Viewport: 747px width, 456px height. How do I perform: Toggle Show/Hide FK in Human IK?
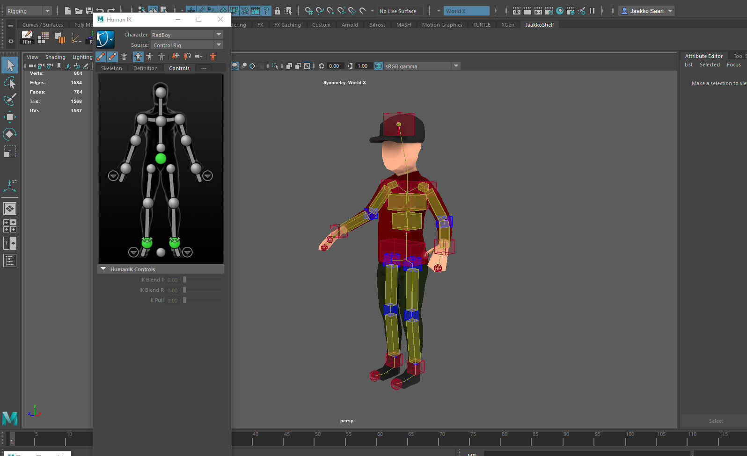coord(112,57)
